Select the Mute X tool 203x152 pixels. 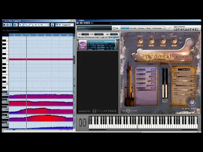pyautogui.click(x=36, y=25)
